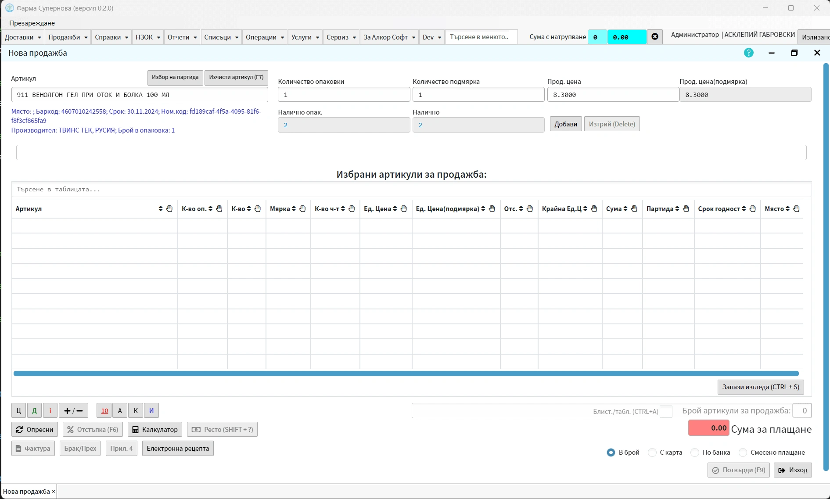The height and width of the screenshot is (499, 830).
Task: Click the green Д quick button
Action: [x=34, y=411]
